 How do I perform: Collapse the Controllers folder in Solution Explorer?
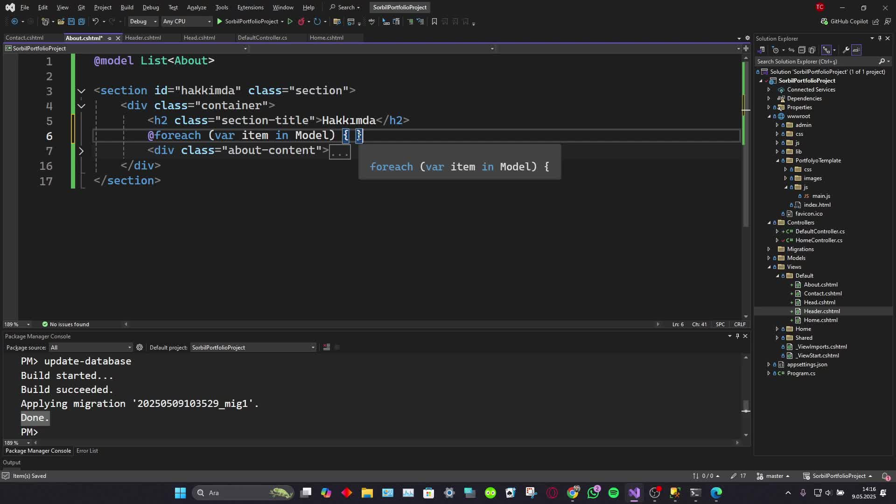point(769,223)
